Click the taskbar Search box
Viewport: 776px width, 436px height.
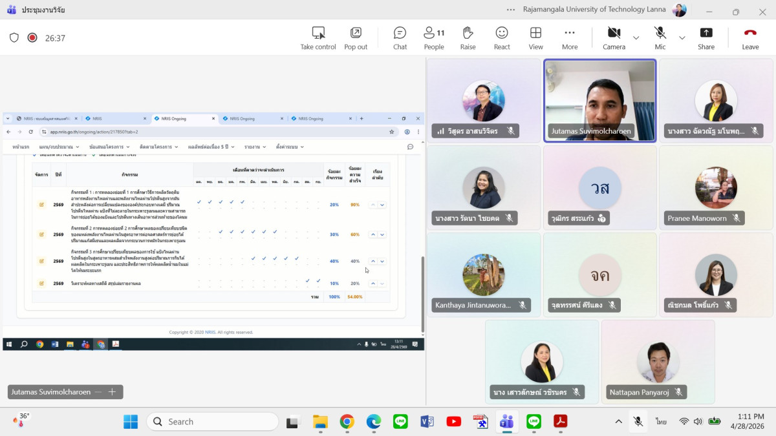click(x=213, y=422)
